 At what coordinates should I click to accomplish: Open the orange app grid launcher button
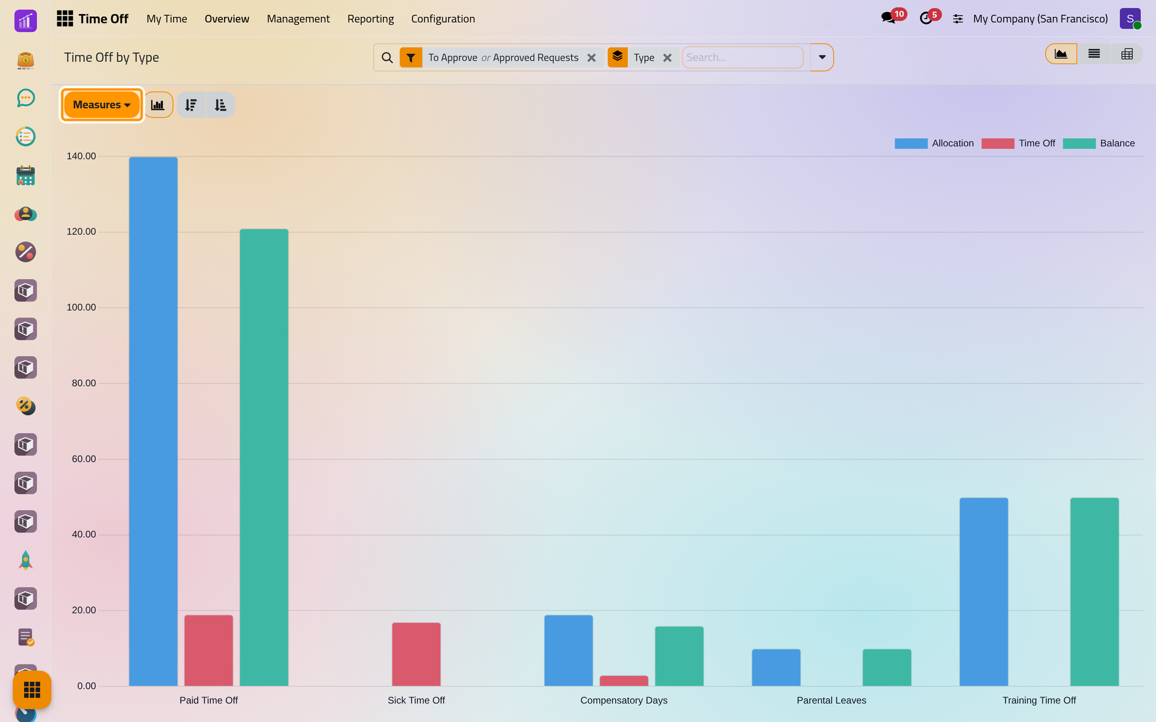[32, 690]
